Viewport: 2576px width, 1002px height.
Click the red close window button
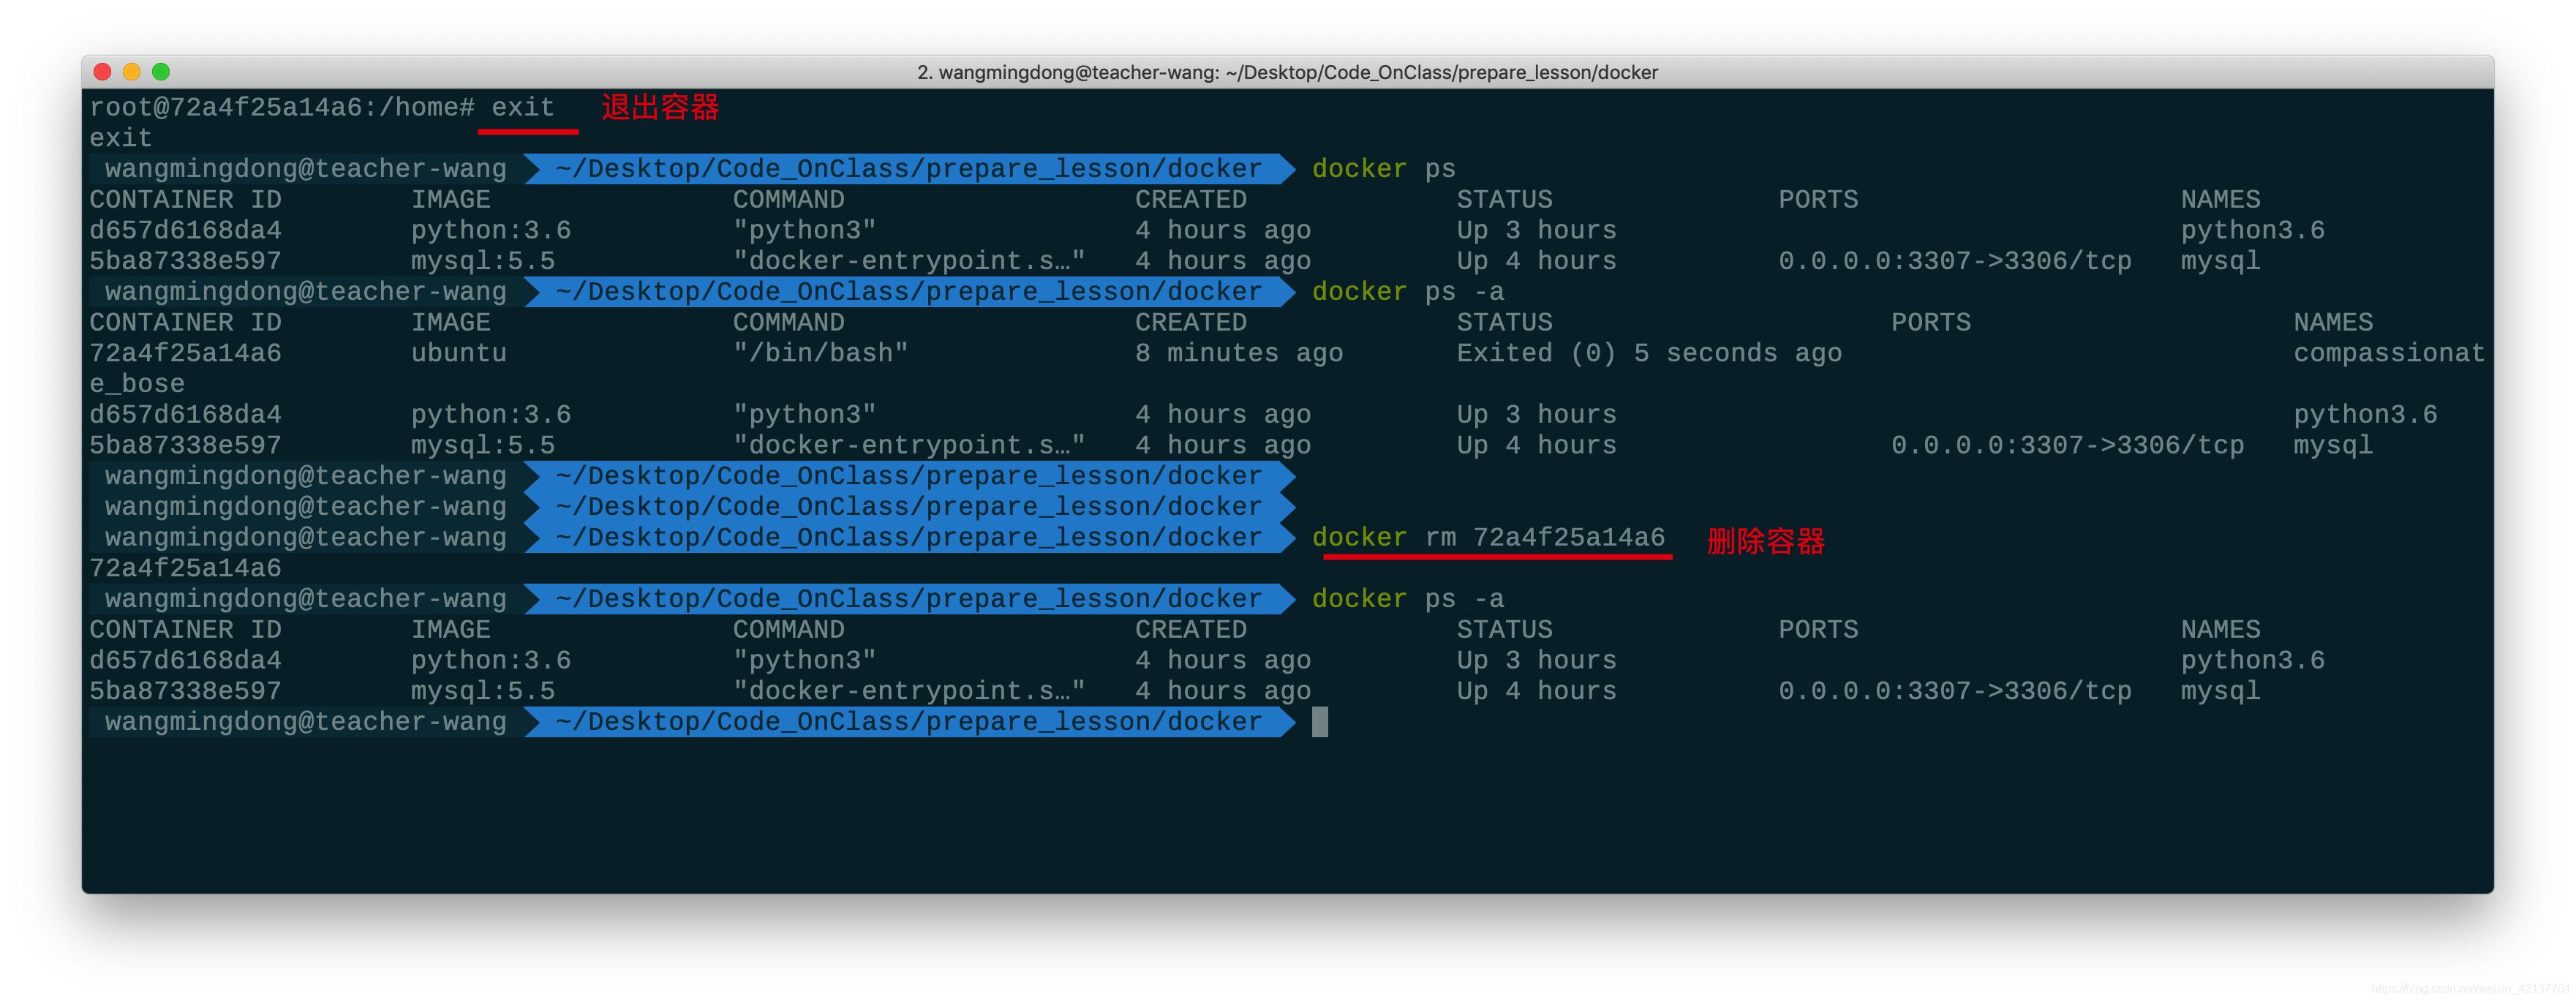tap(102, 72)
